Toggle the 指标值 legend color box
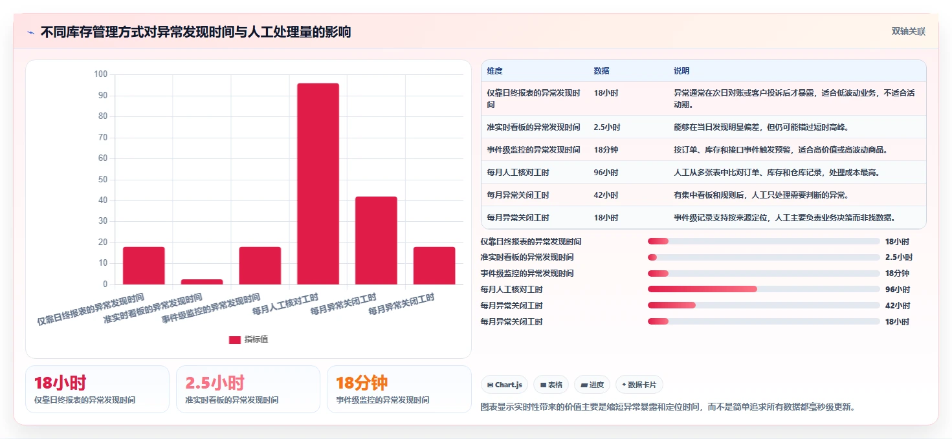952x439 pixels. [x=235, y=339]
